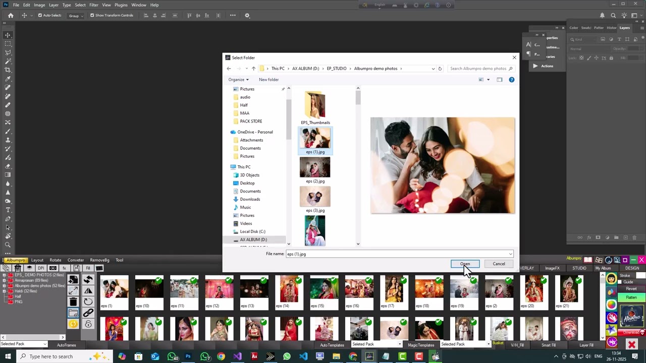The image size is (646, 363).
Task: Select the Rectangular Marquee tool
Action: tap(8, 44)
